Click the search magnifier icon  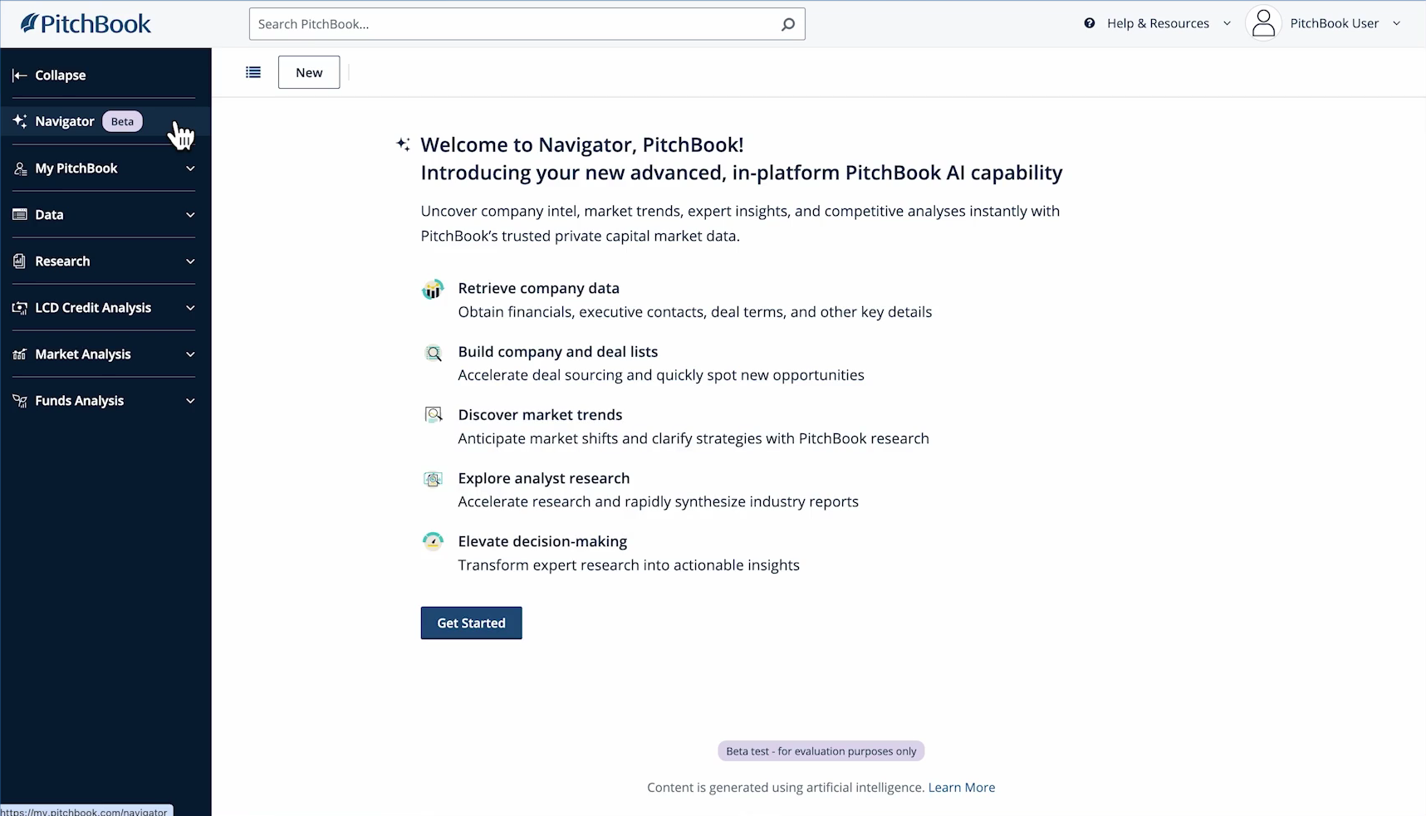click(788, 24)
